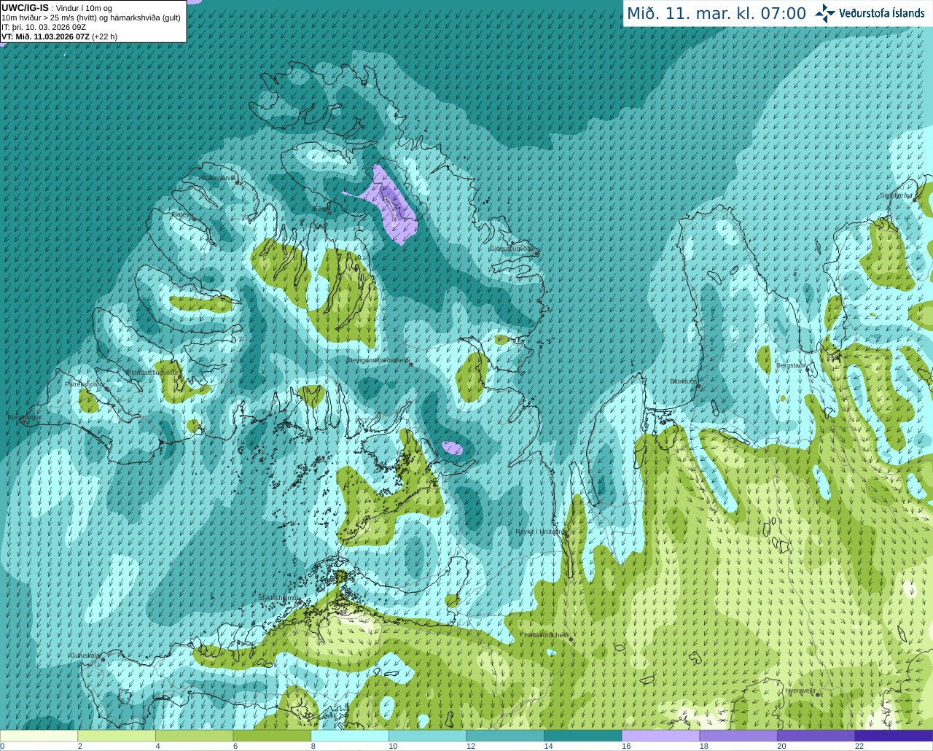The width and height of the screenshot is (933, 751).
Task: Click the Veðurstofa Íslands logo icon
Action: (825, 13)
